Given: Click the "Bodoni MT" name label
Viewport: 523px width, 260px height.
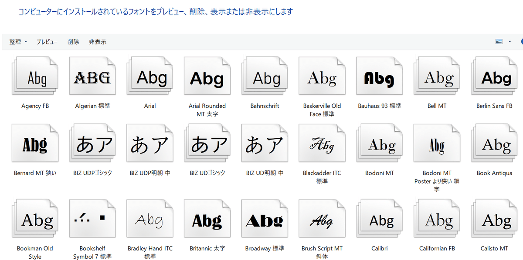Looking at the screenshot, I should pyautogui.click(x=380, y=173).
